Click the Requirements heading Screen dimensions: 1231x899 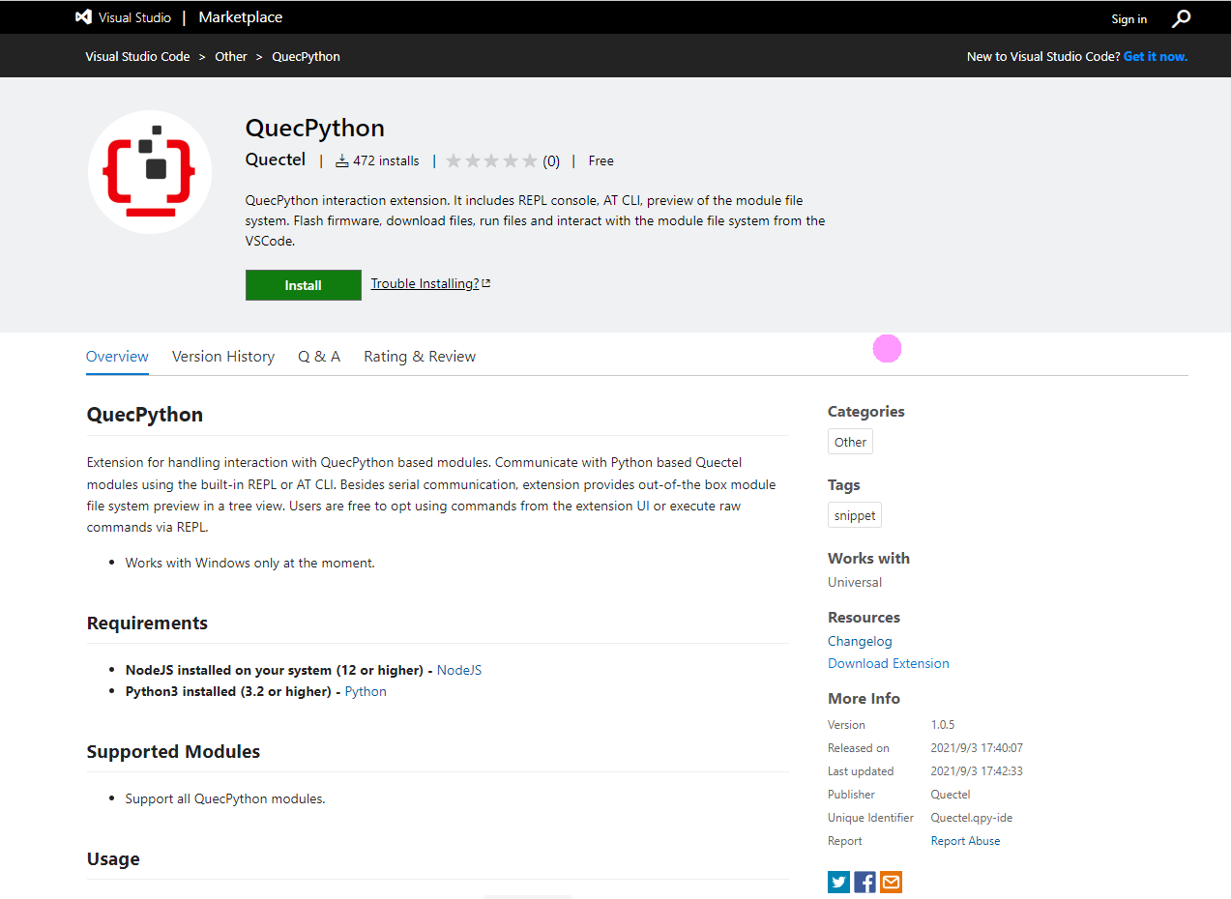(x=147, y=623)
